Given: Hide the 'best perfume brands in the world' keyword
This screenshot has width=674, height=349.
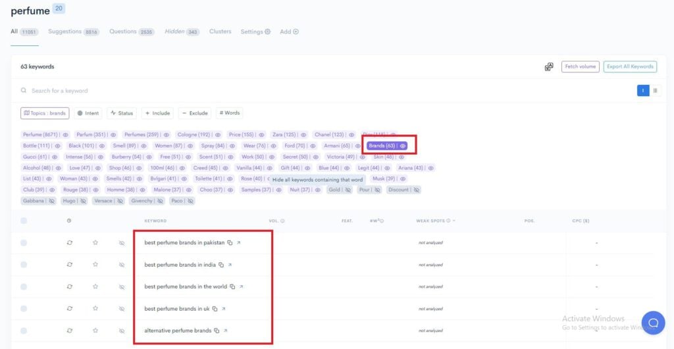Looking at the screenshot, I should tap(122, 286).
